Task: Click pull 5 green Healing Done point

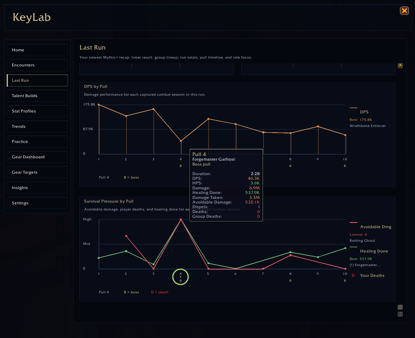Action: pyautogui.click(x=208, y=263)
